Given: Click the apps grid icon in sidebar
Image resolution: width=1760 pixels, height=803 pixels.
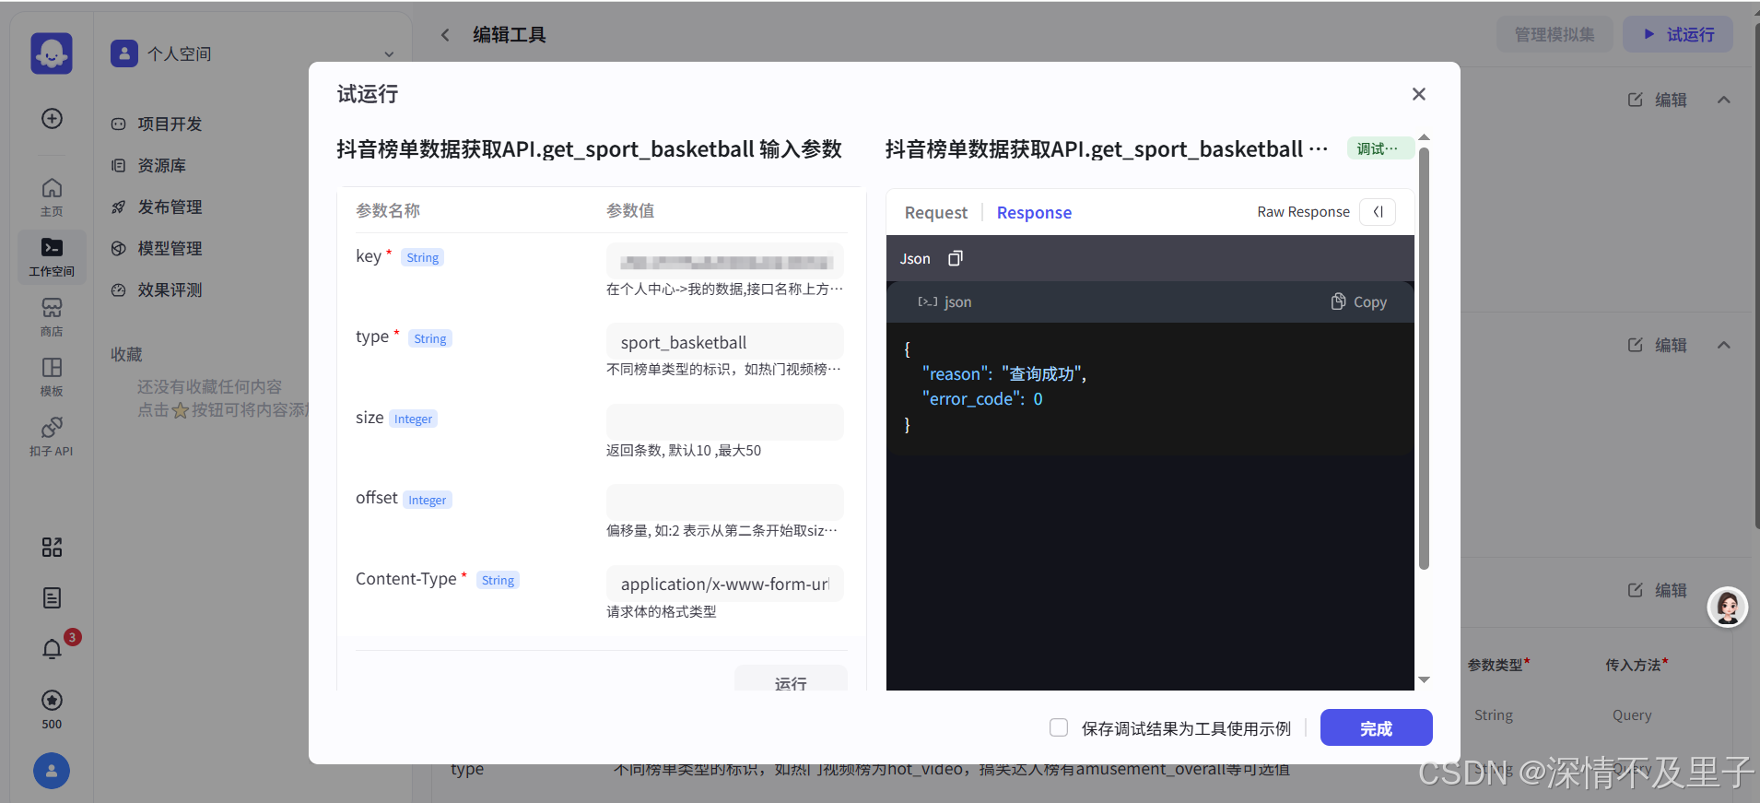Looking at the screenshot, I should point(52,548).
